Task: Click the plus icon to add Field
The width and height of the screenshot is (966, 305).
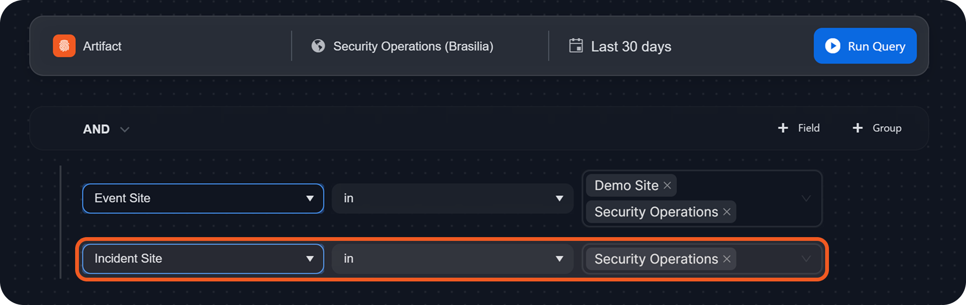Action: pyautogui.click(x=783, y=128)
